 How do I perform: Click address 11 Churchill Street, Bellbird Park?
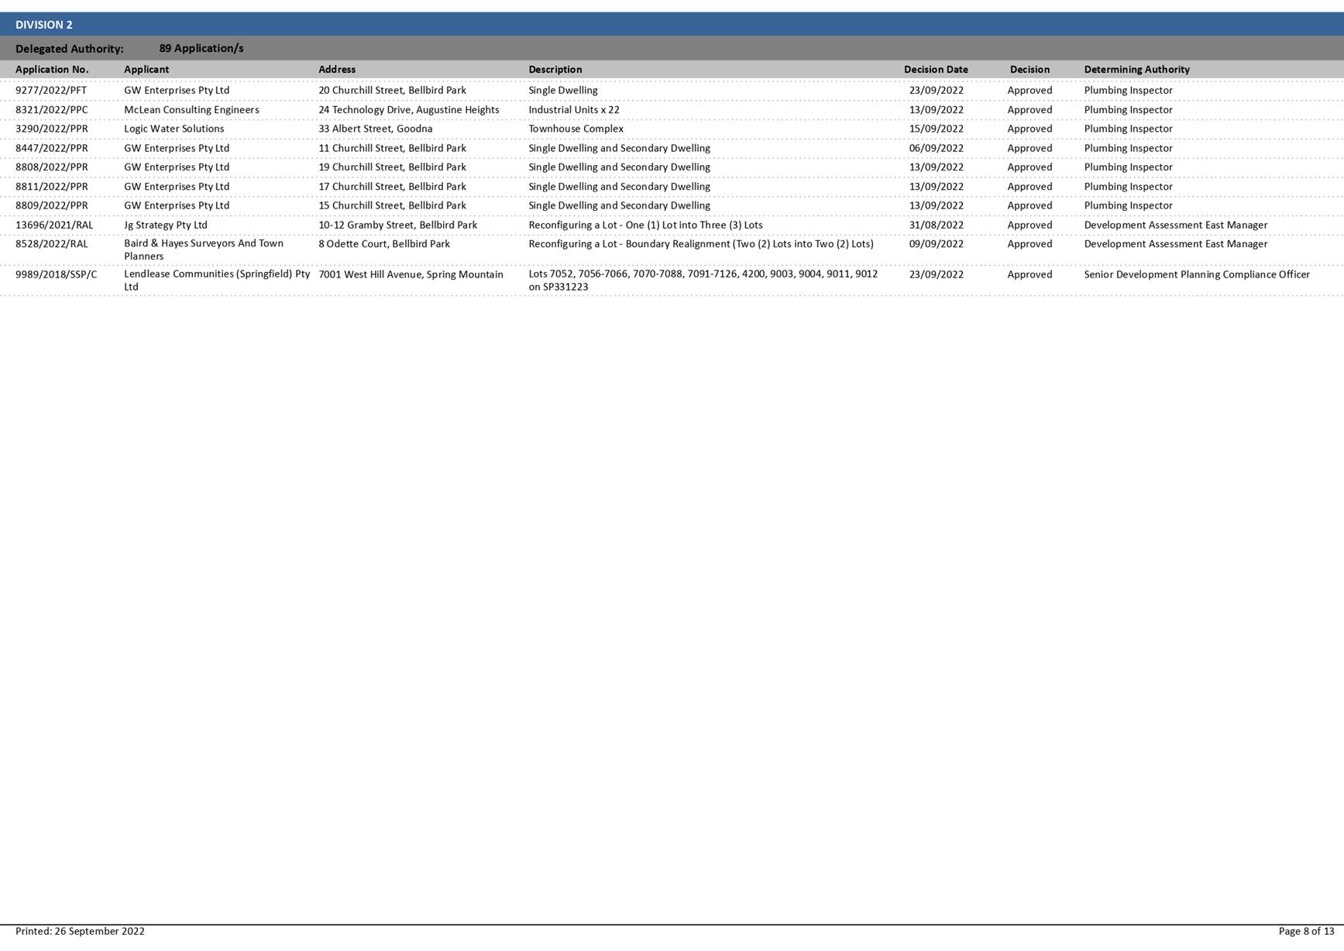pos(392,148)
